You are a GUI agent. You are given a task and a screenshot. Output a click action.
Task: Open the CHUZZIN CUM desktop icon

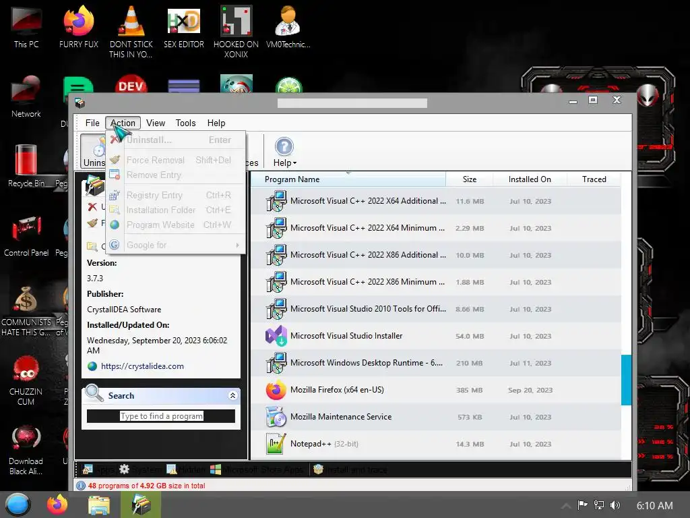[26, 380]
